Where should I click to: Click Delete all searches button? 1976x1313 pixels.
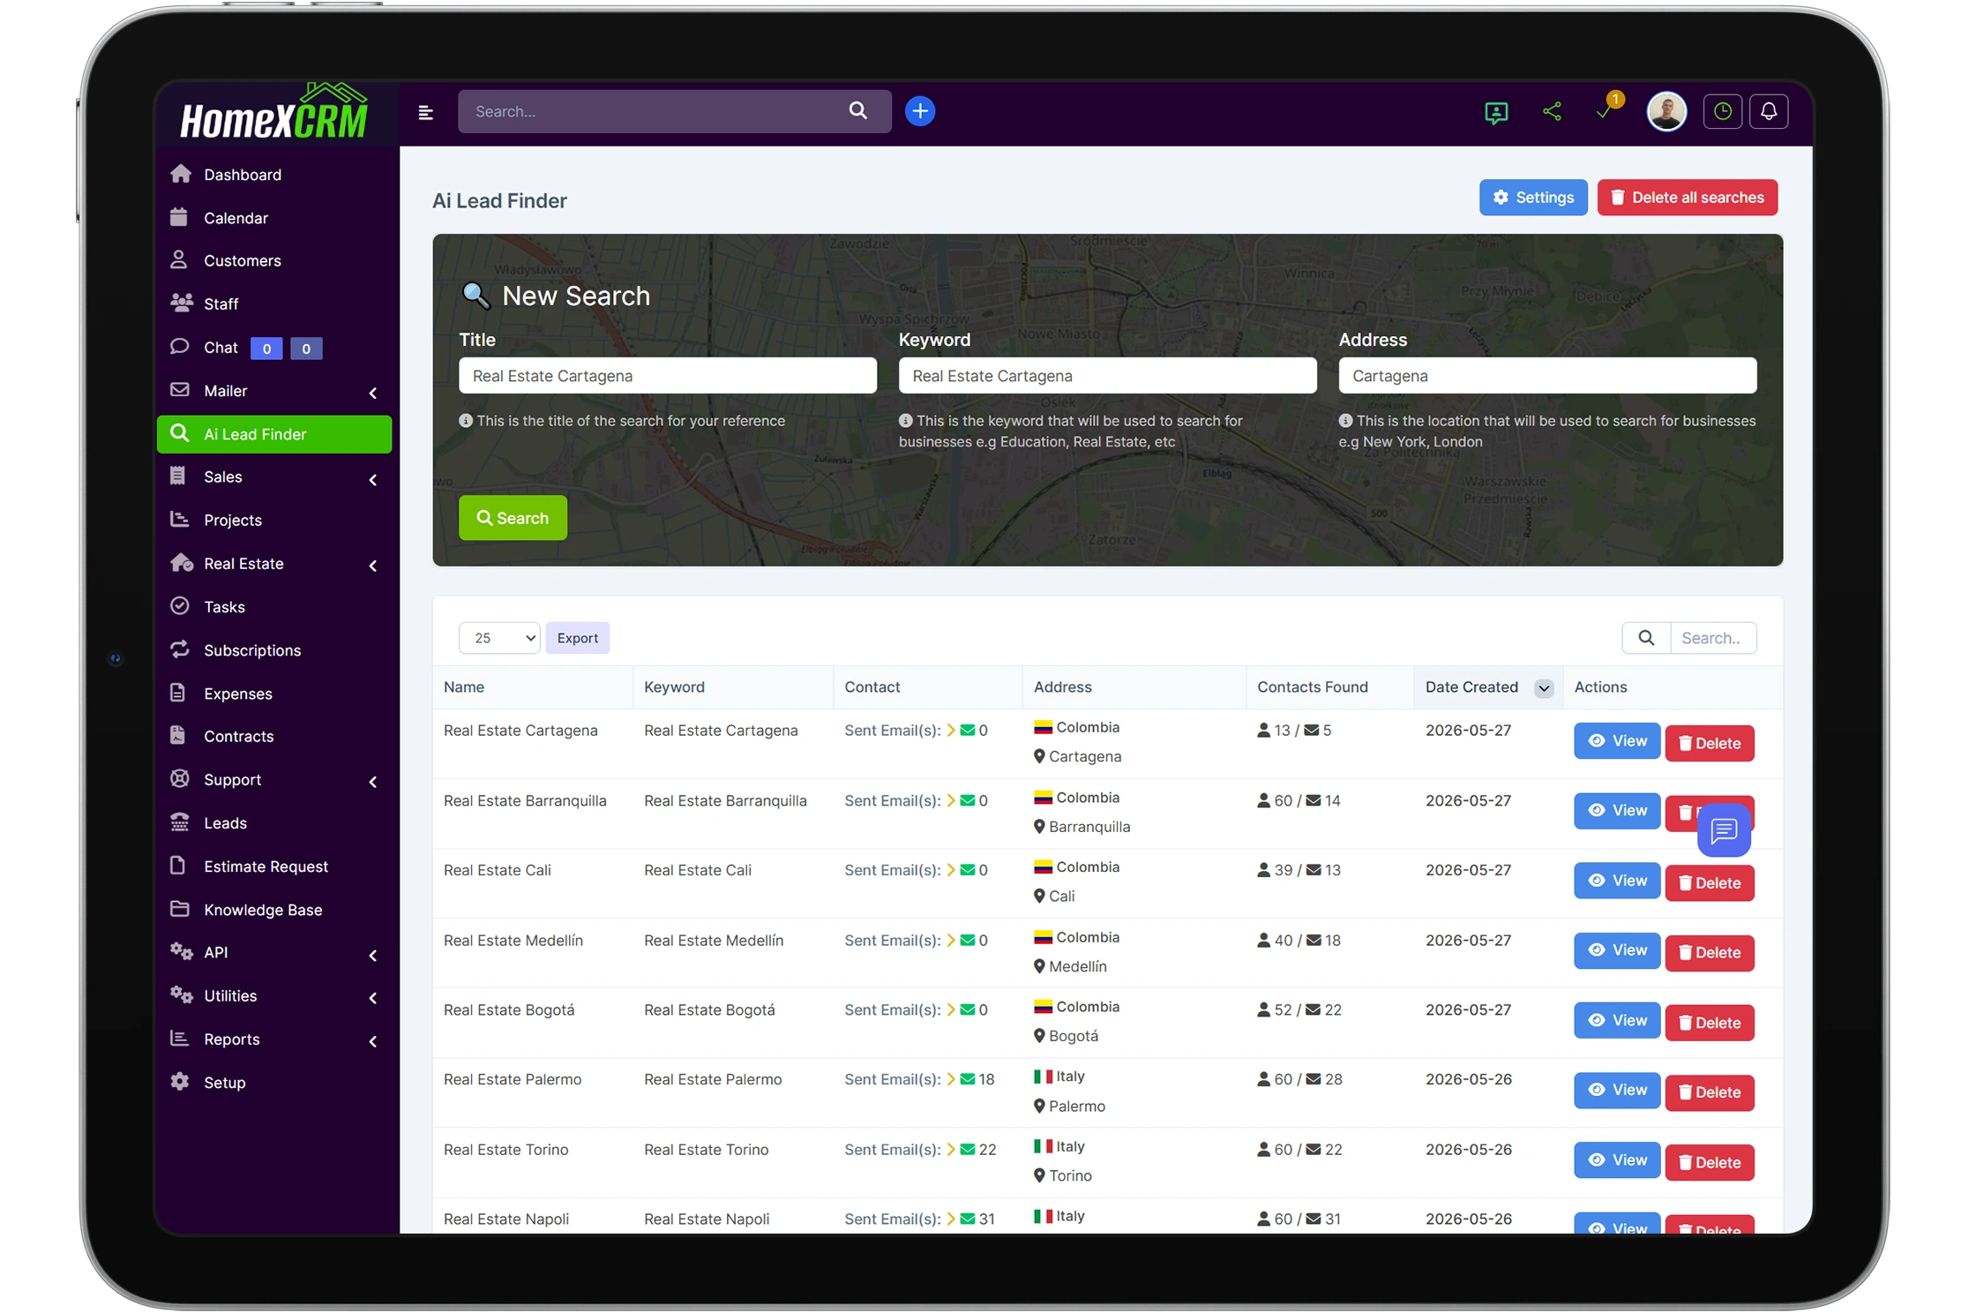(x=1687, y=198)
